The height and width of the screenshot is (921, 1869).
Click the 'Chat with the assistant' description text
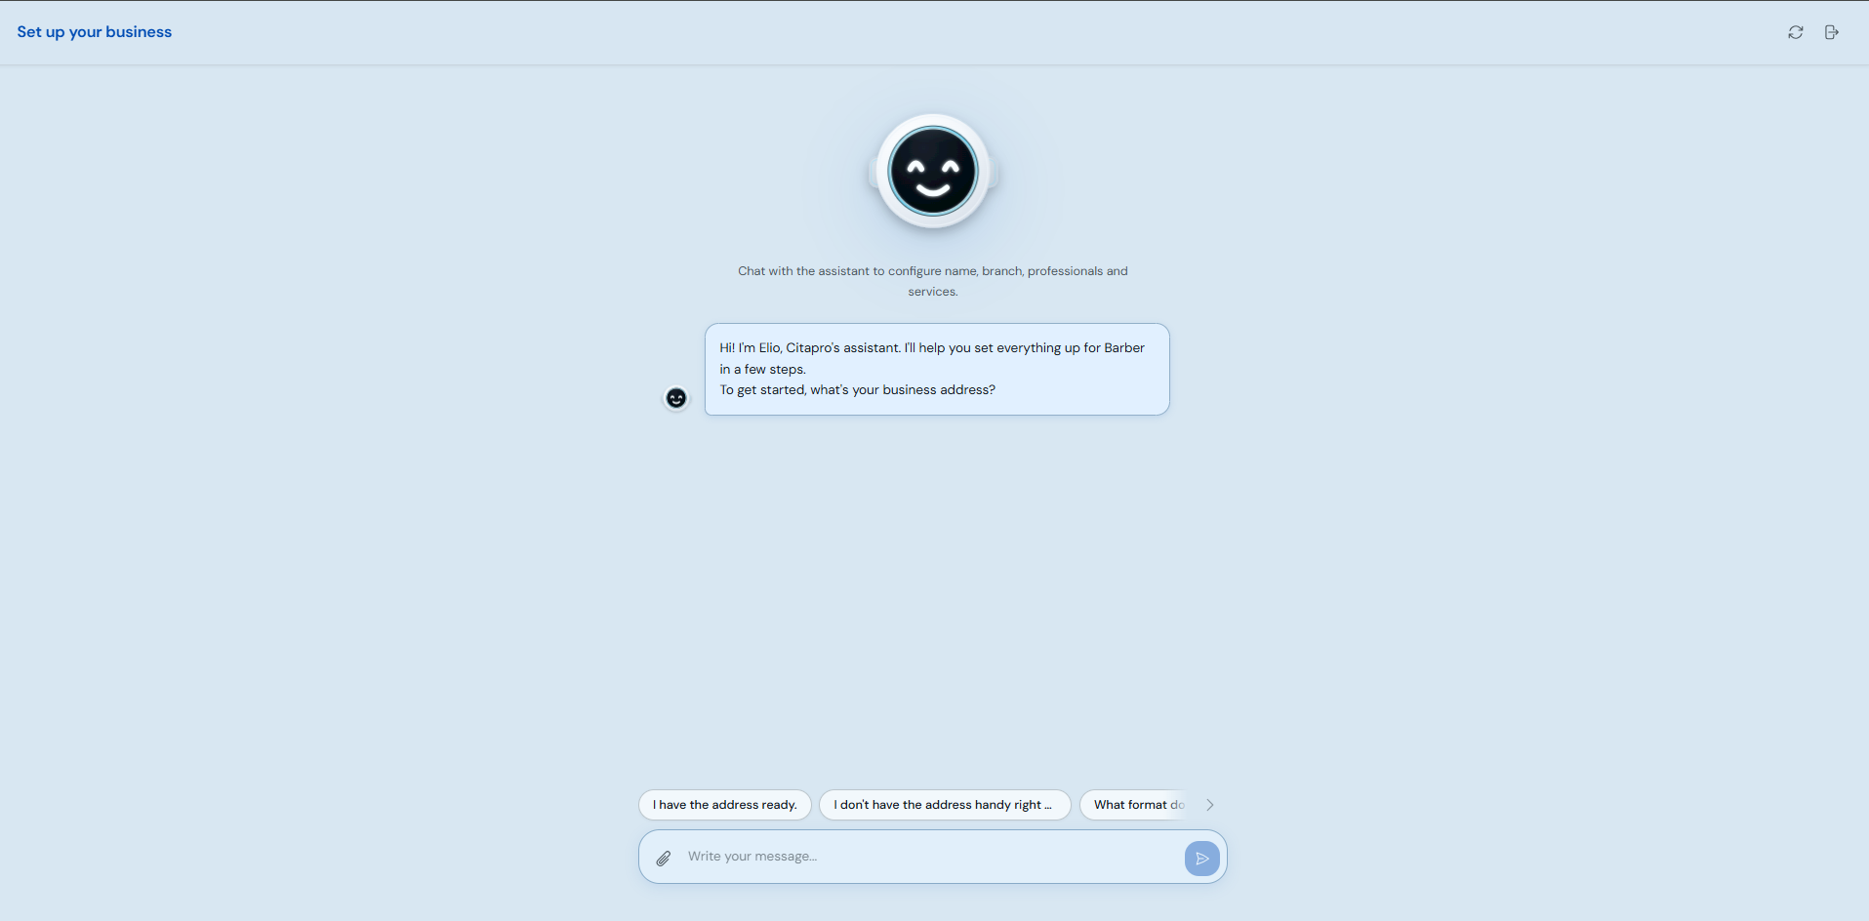[x=933, y=281]
